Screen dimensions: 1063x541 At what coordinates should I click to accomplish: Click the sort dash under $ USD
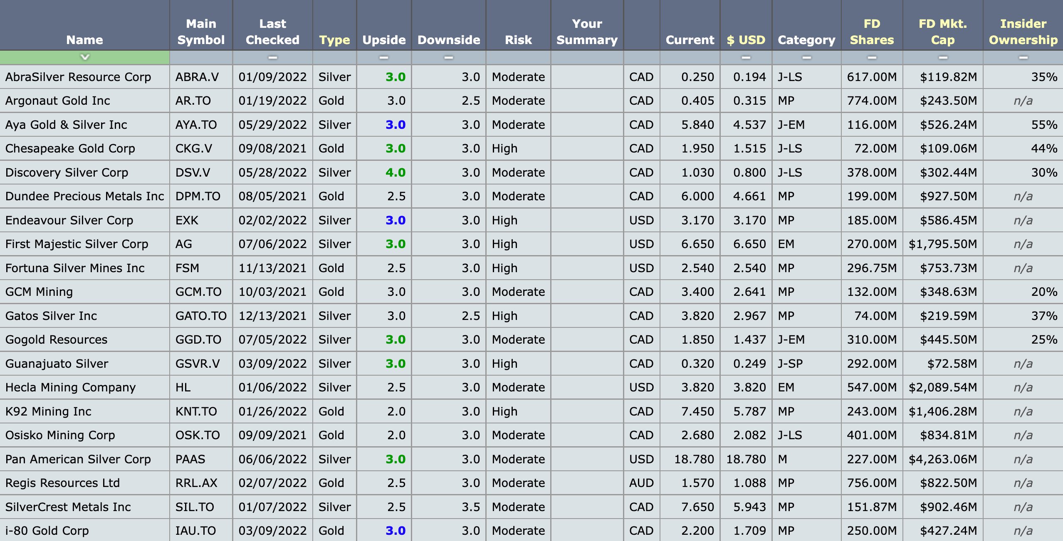[746, 57]
